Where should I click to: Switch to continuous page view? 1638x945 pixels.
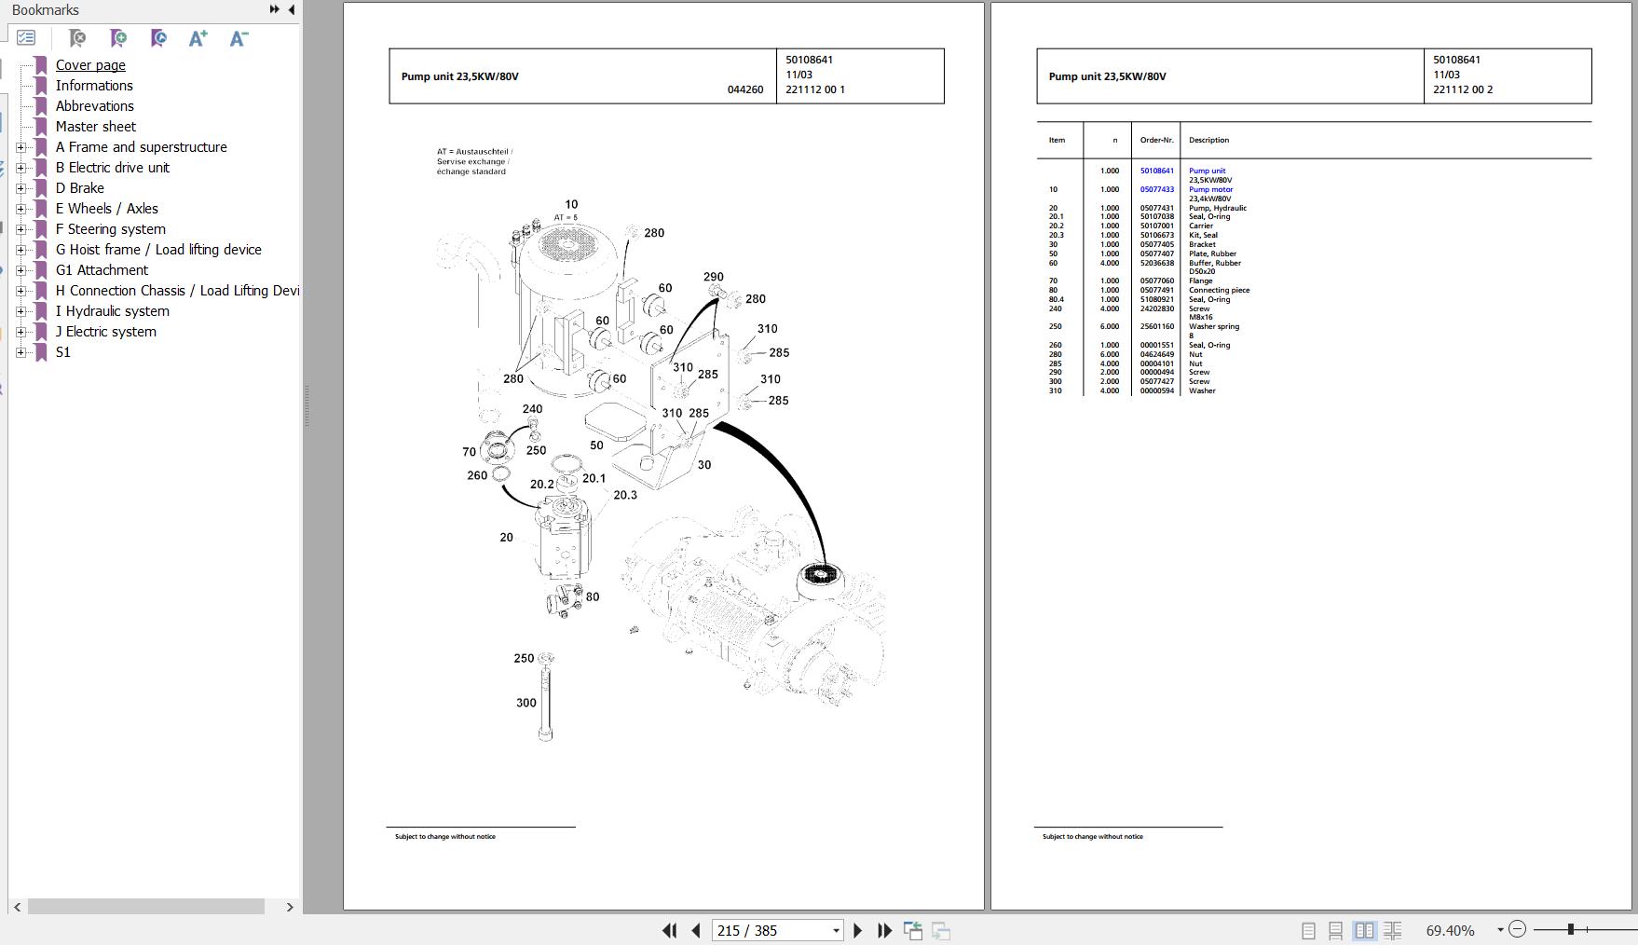pyautogui.click(x=1335, y=930)
